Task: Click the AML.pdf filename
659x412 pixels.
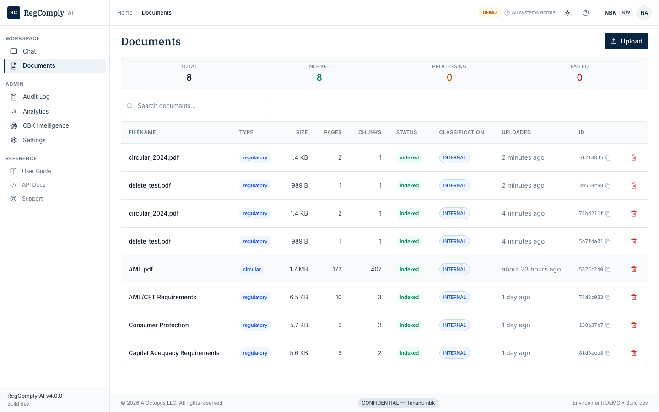Action: click(x=141, y=269)
